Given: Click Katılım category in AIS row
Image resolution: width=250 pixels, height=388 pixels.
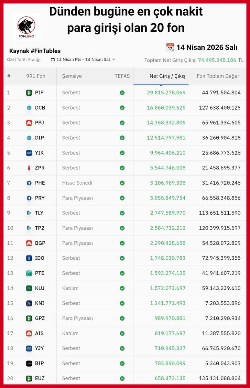Looking at the screenshot, I should point(70,333).
